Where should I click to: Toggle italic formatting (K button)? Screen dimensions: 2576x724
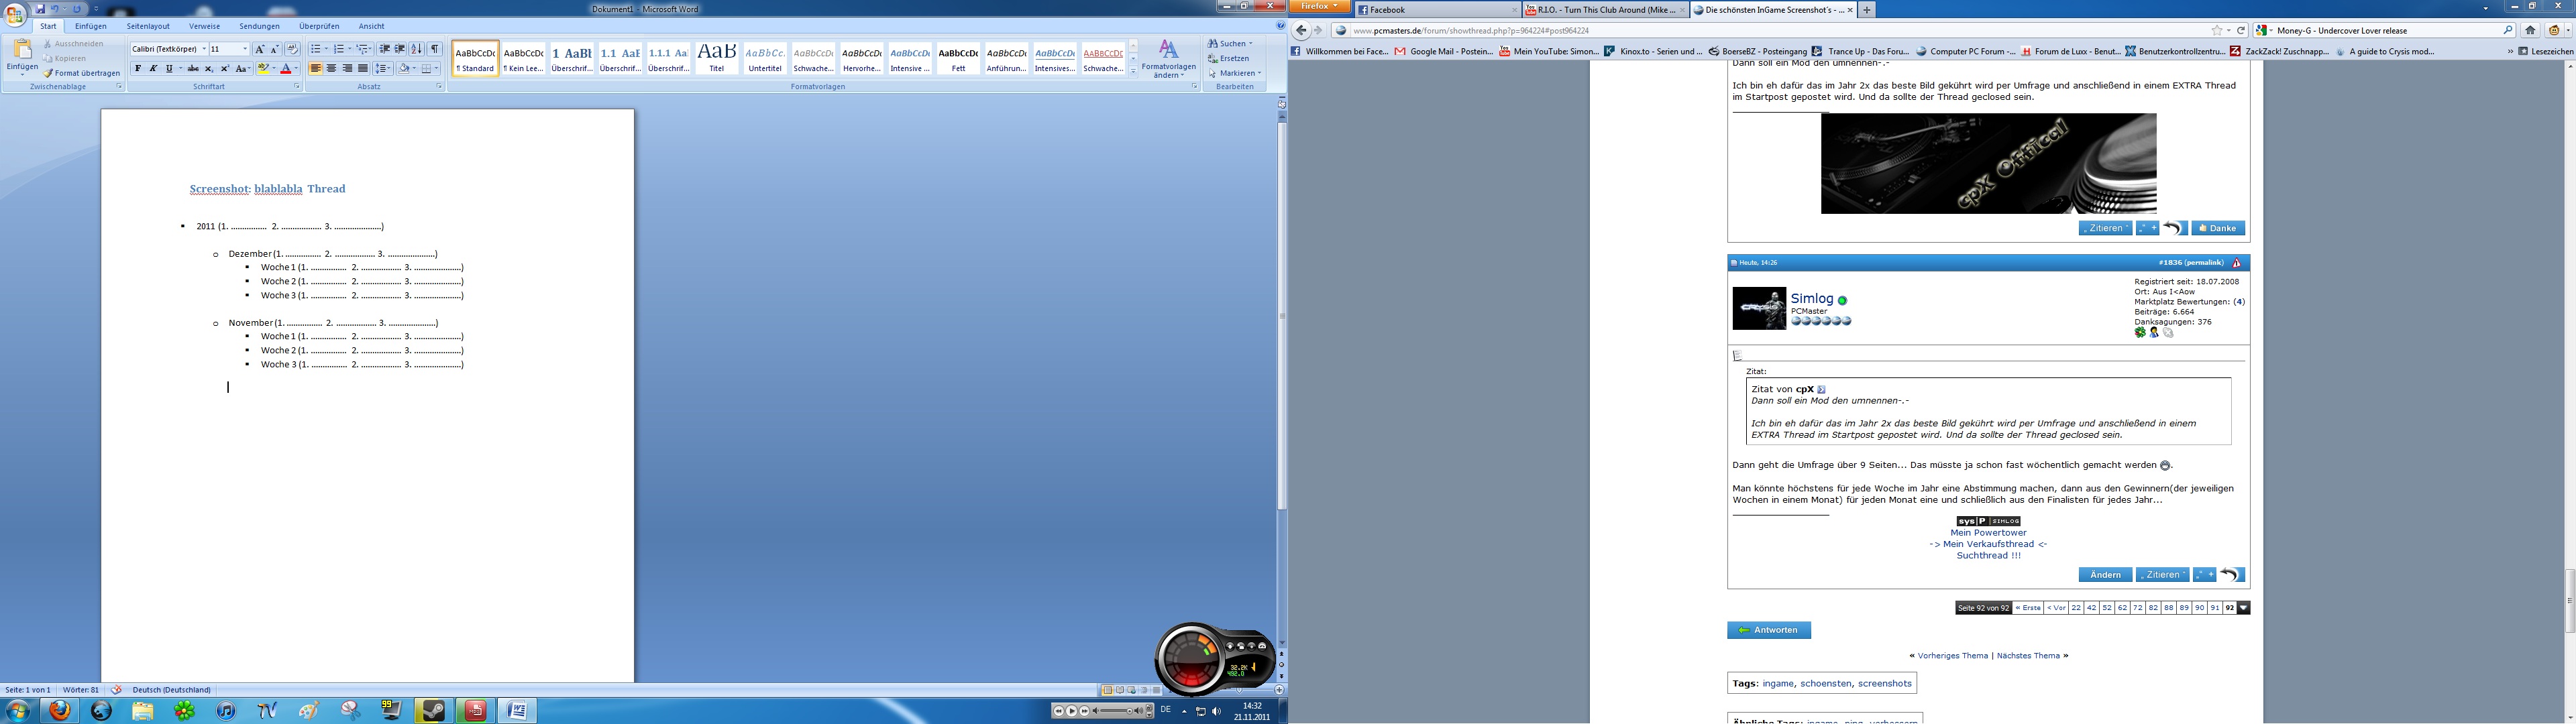coord(153,69)
